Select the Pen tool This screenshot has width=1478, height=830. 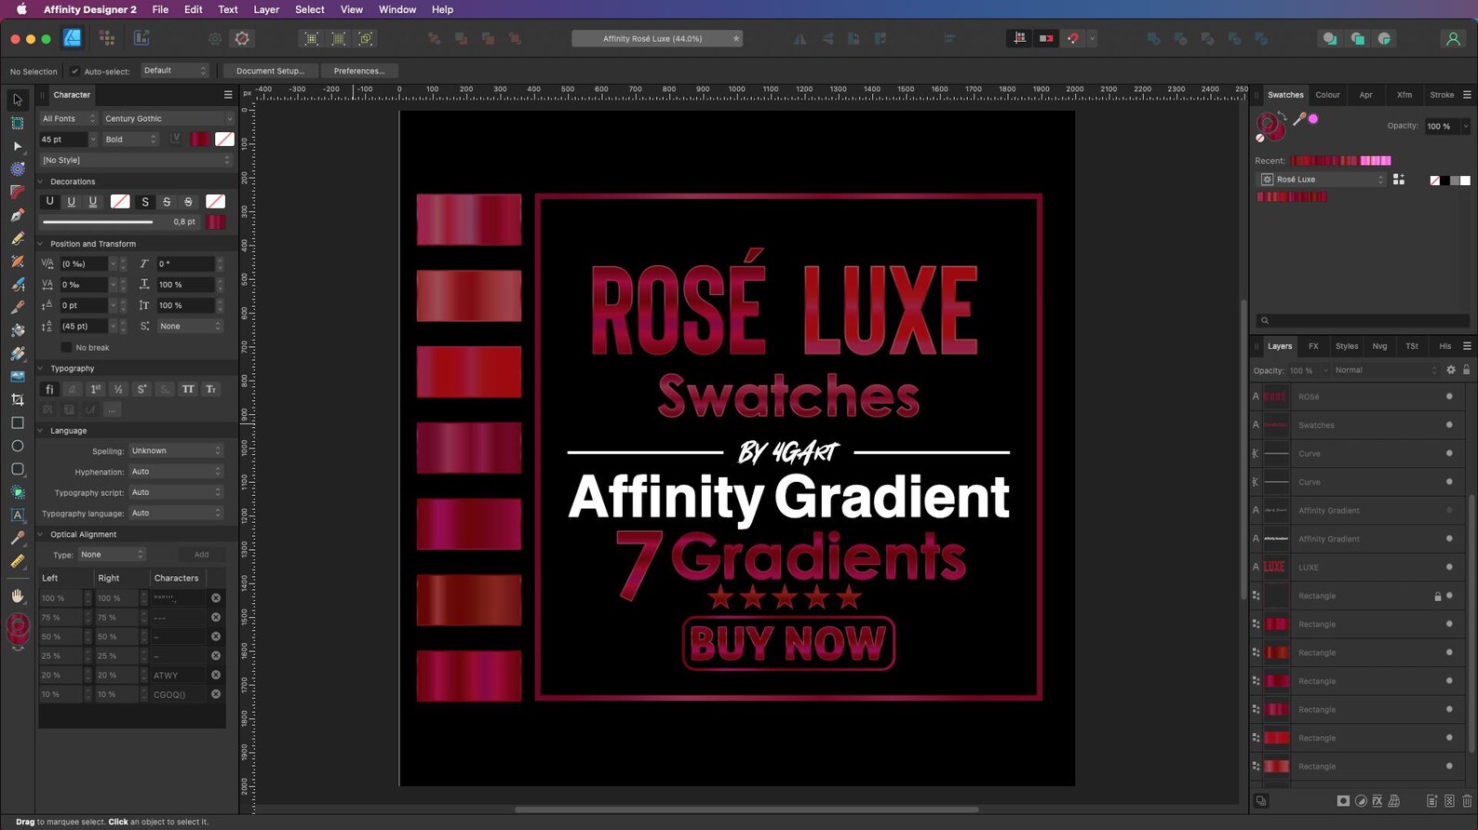tap(18, 215)
